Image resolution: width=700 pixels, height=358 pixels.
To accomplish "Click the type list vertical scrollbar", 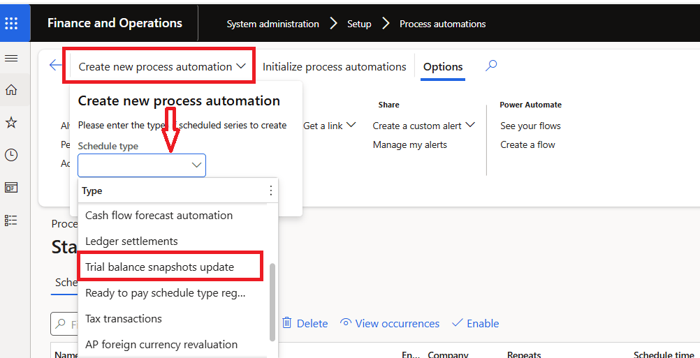I will coord(272,302).
